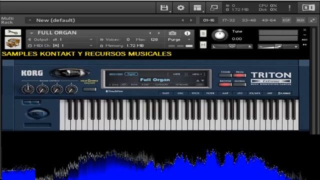
Task: Click the down arrow beside Full Organ
Action: pyautogui.click(x=202, y=80)
